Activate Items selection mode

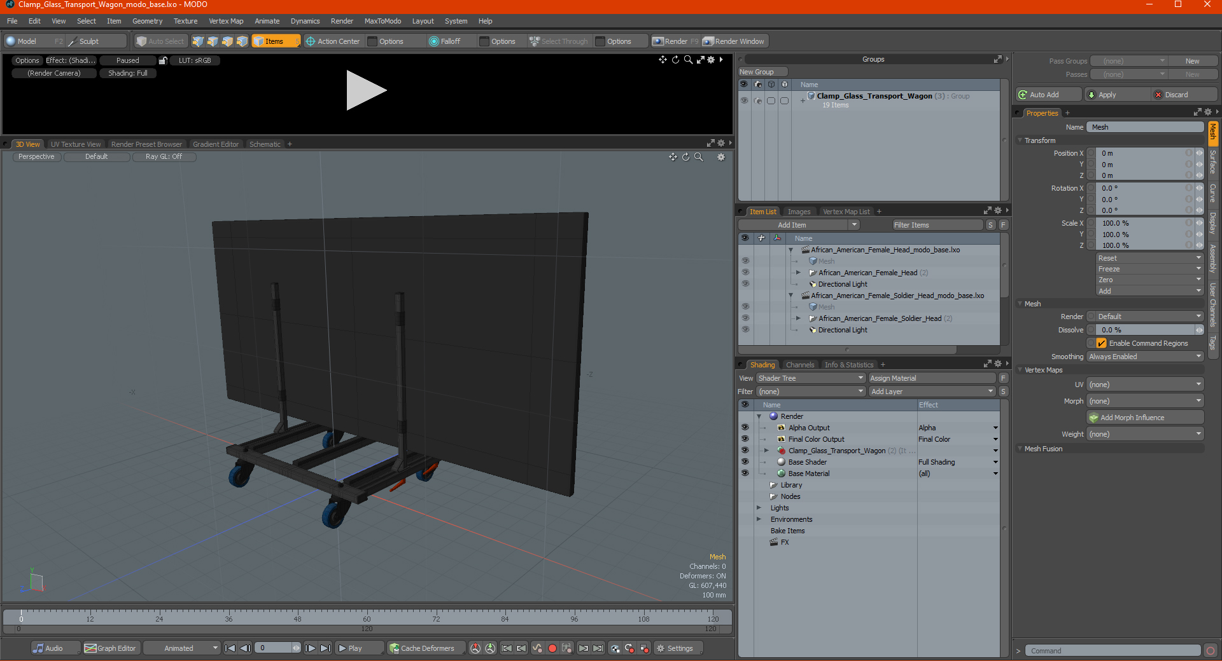[276, 41]
